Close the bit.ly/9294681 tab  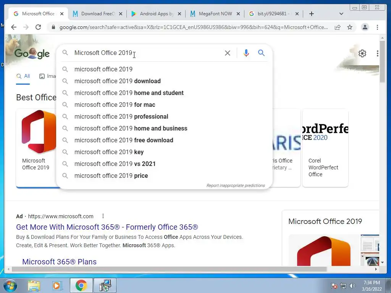[297, 14]
